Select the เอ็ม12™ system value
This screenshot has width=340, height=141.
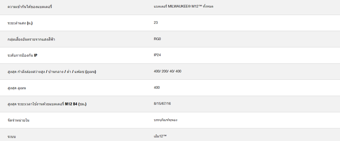[160, 136]
